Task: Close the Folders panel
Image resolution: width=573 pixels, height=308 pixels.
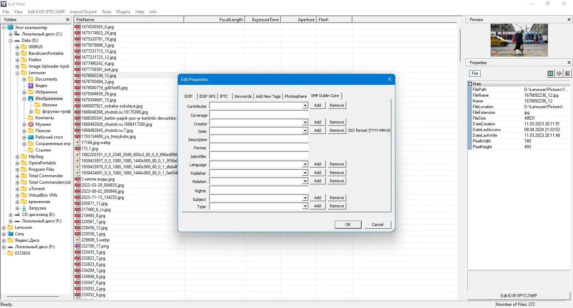Action: coord(68,20)
